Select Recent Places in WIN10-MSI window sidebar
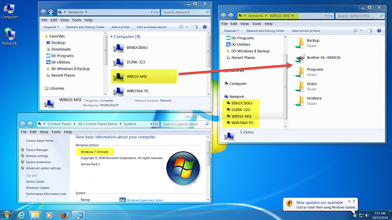 coord(243,58)
